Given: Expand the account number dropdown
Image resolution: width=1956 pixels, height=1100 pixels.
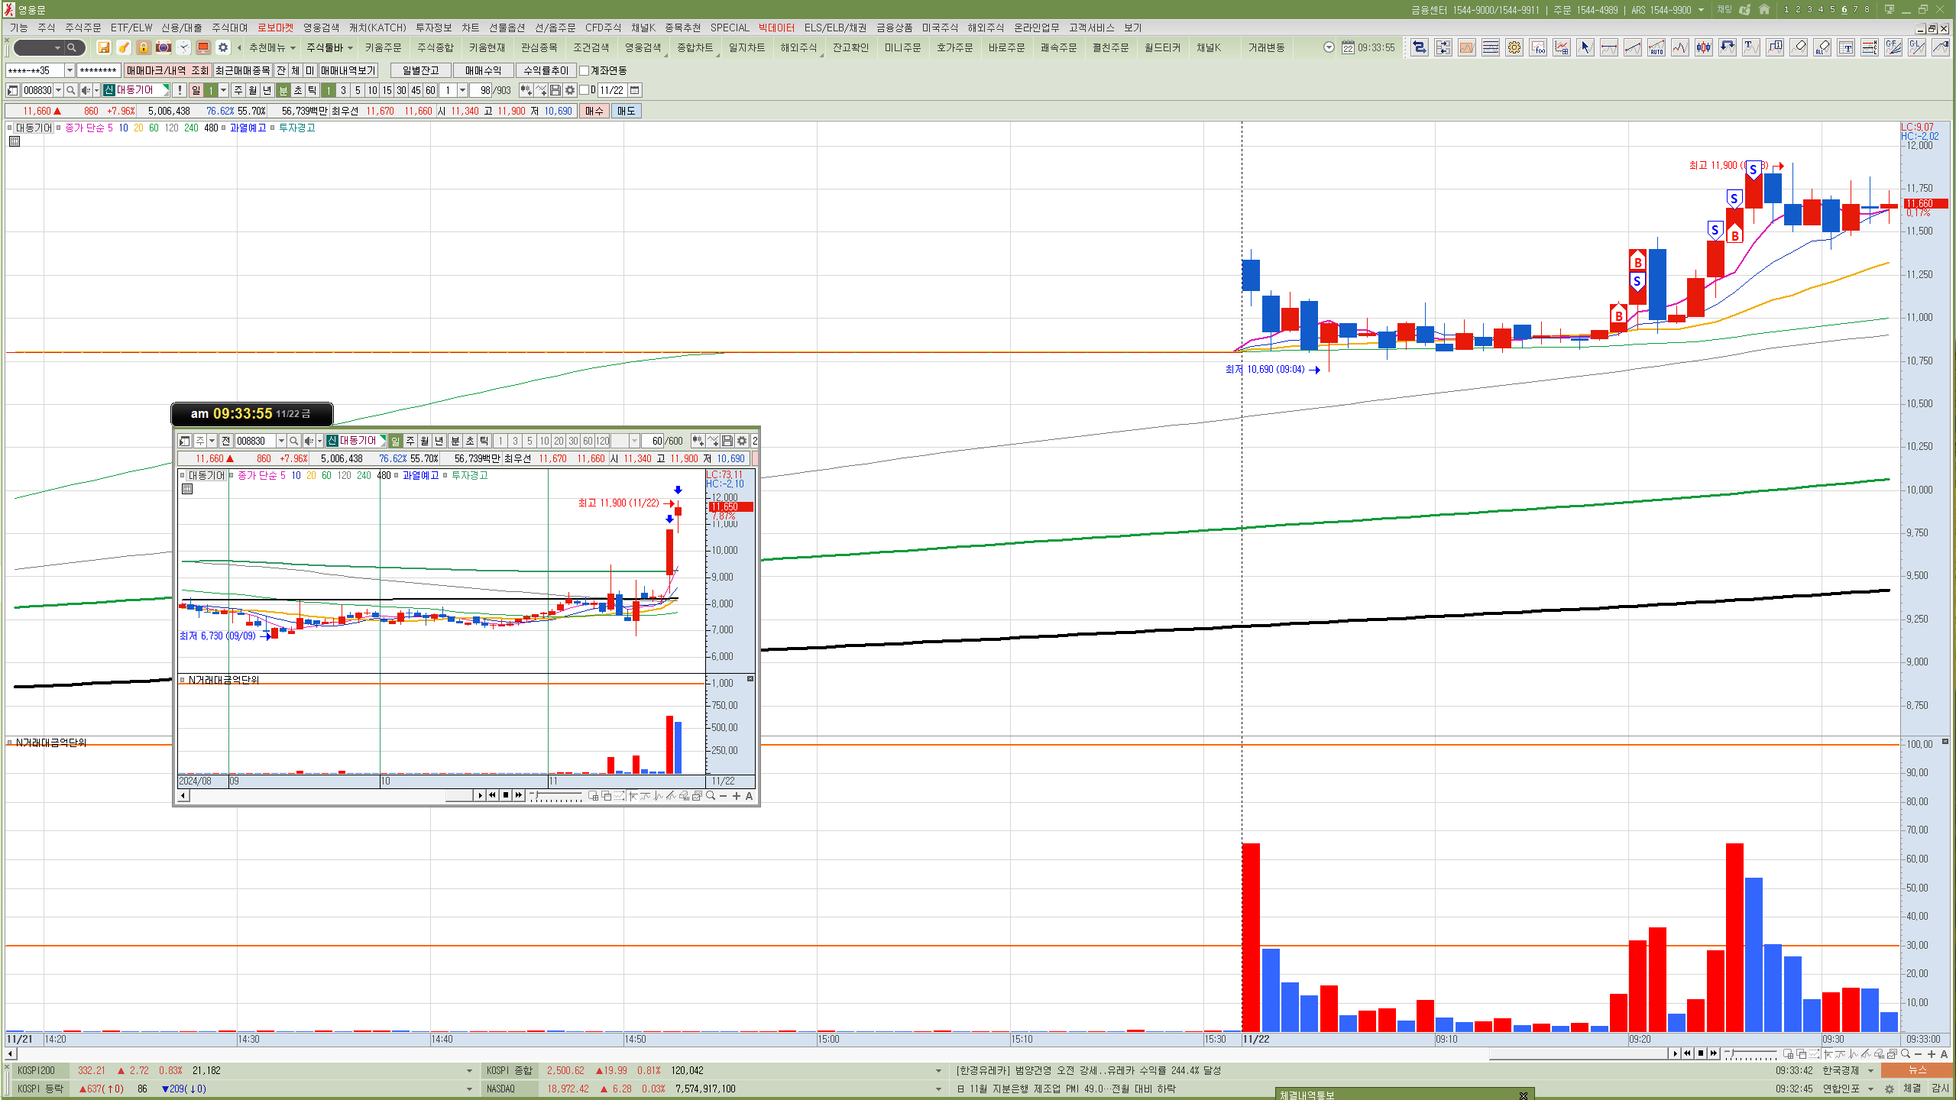Looking at the screenshot, I should [x=70, y=70].
